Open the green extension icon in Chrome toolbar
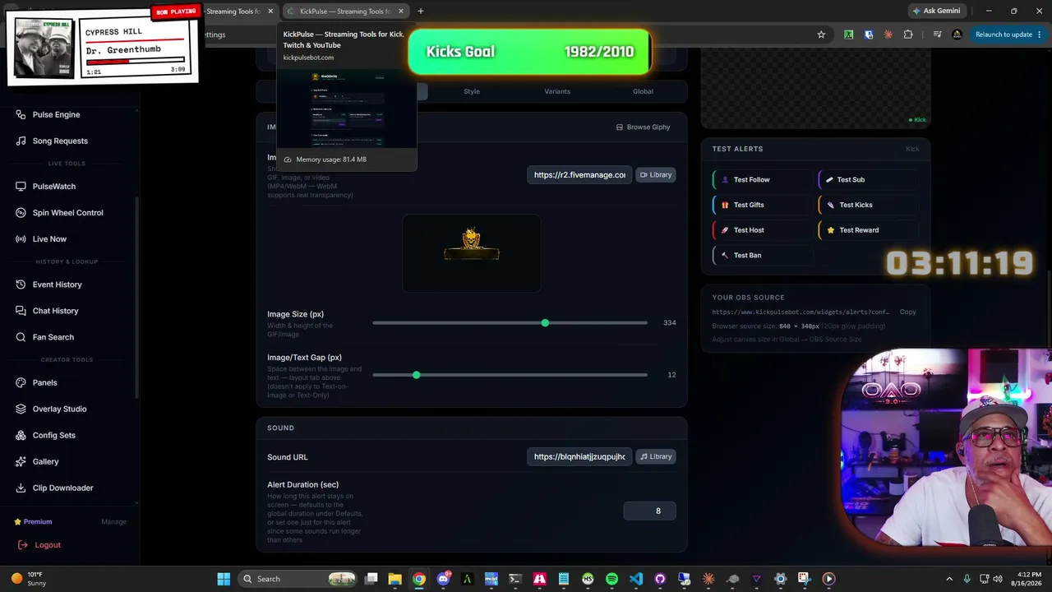Screen dimensions: 1052x592 click(x=848, y=35)
